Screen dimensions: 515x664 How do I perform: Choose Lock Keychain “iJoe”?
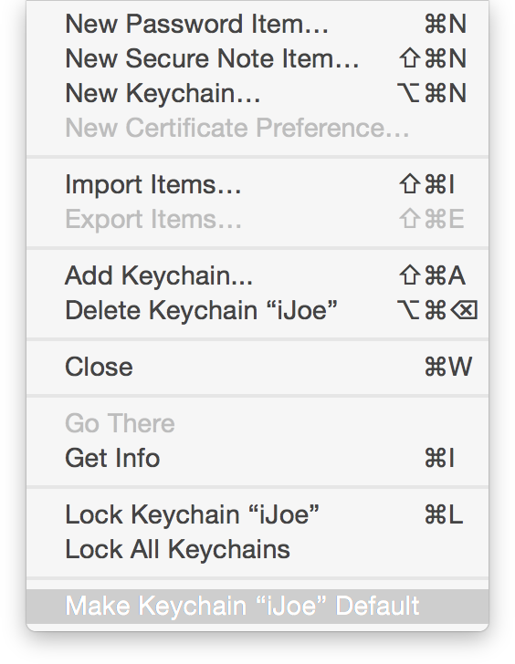[257, 514]
